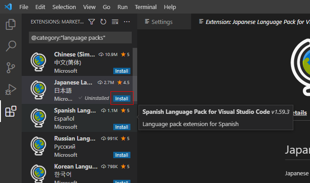Click the Español description text
The height and width of the screenshot is (183, 310).
point(64,119)
